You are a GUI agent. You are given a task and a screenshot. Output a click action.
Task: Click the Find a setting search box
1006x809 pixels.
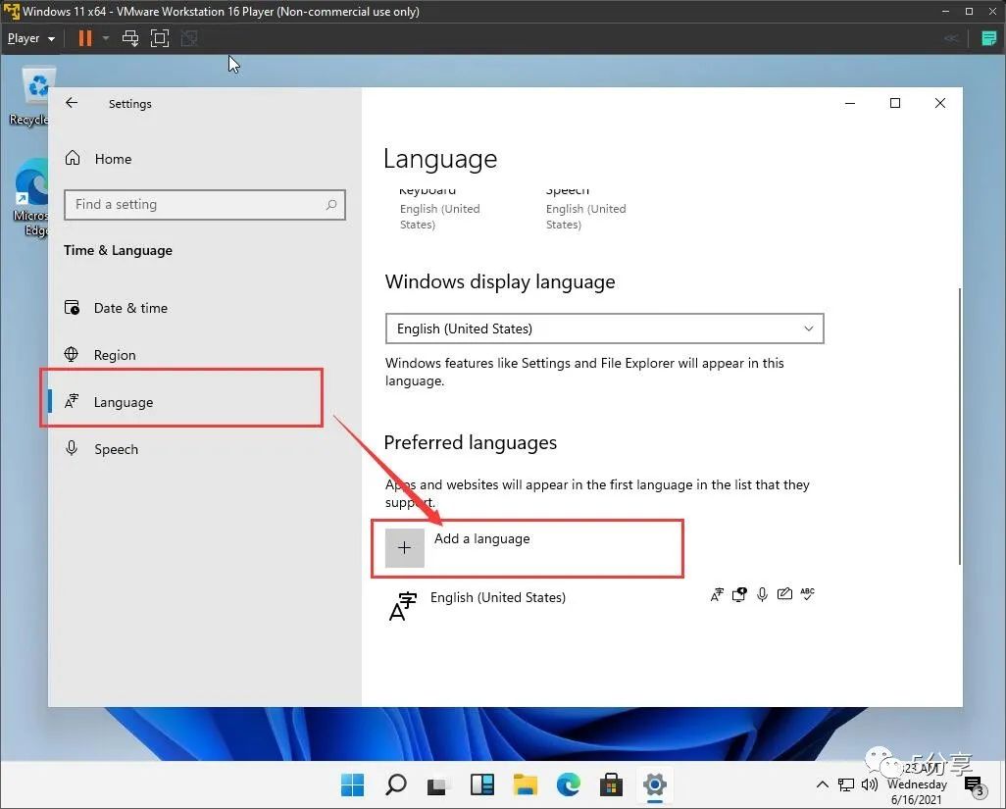(x=205, y=205)
